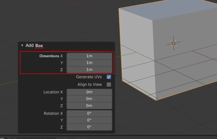Collapse the Add Box panel triangle
The height and width of the screenshot is (139, 217).
point(22,46)
